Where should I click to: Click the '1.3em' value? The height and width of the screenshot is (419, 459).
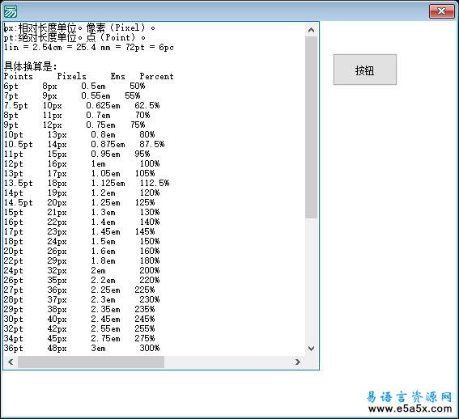(x=103, y=212)
